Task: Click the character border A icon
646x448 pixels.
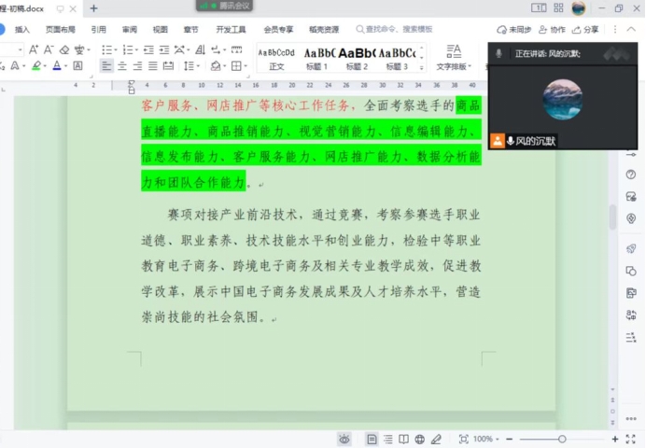Action: [77, 65]
